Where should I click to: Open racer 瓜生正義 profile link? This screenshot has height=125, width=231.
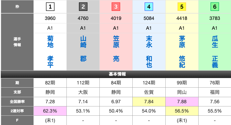click(x=215, y=52)
